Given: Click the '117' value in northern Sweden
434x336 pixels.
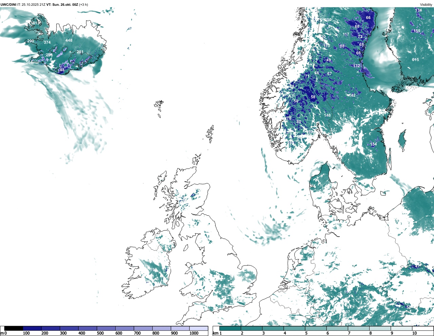Looking at the screenshot, I should point(346,34).
